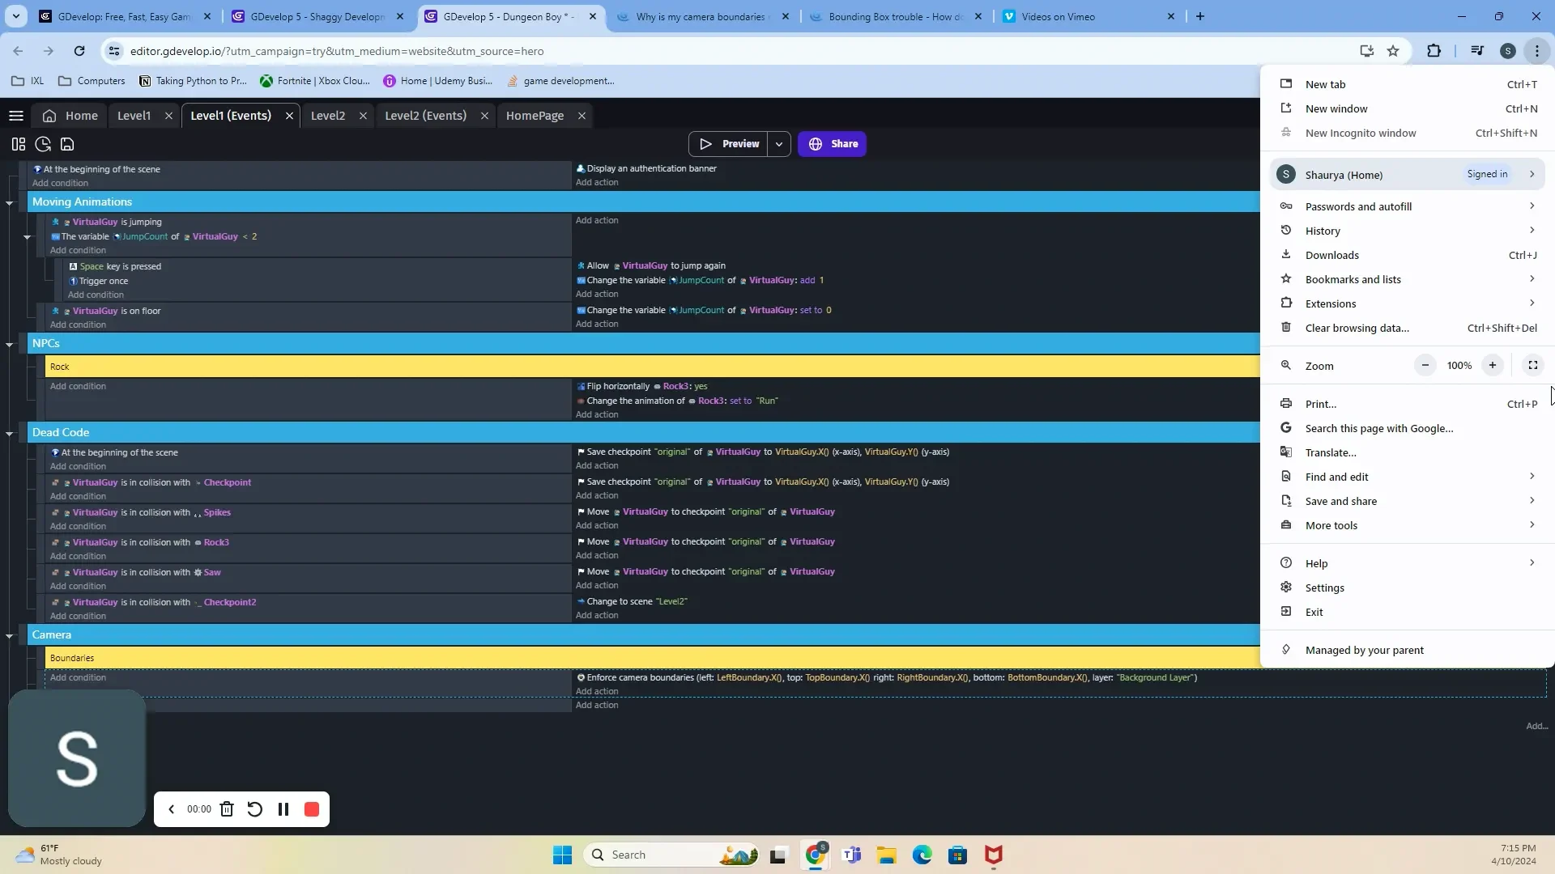The height and width of the screenshot is (874, 1555).
Task: Open the GDevelop hamburger main menu
Action: 15,116
